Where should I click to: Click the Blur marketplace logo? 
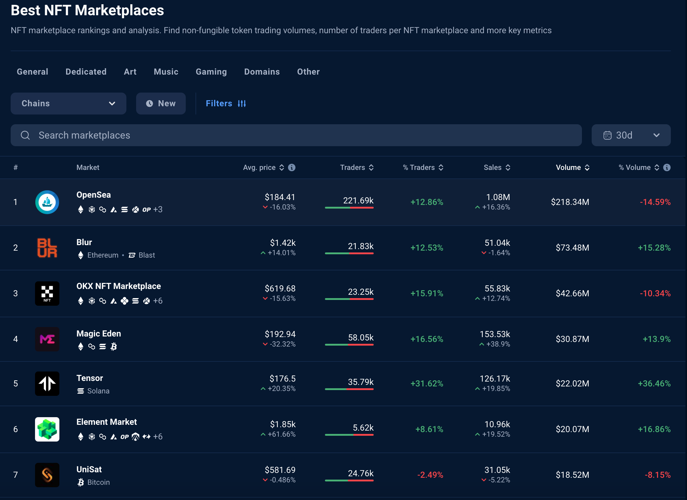click(47, 248)
